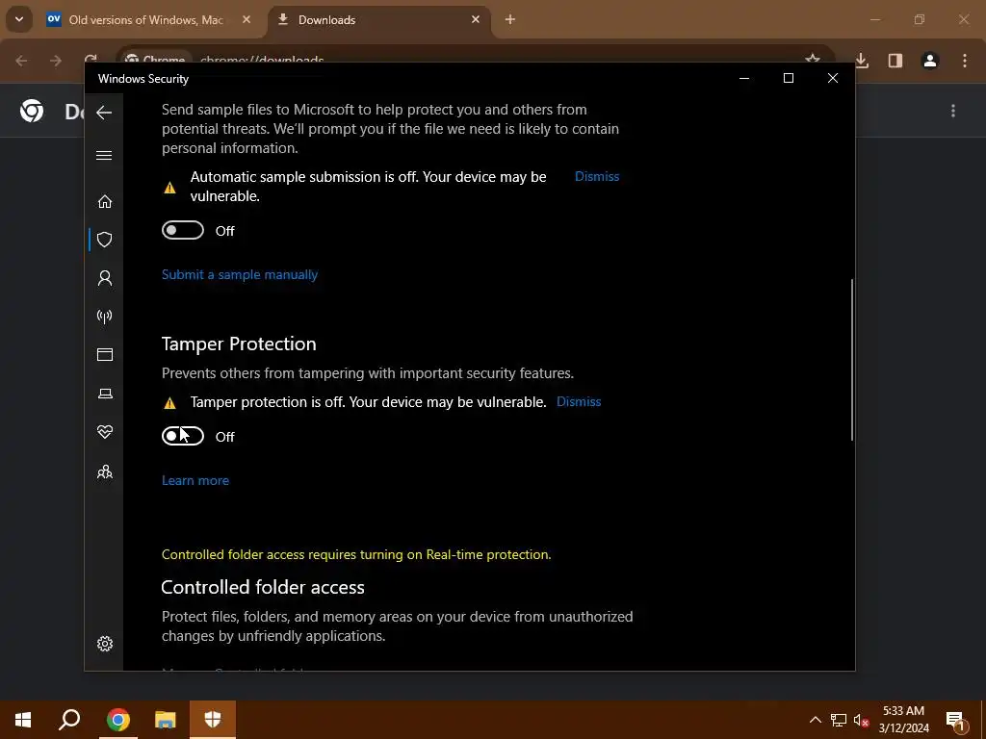Open a new tab in Chrome
Image resolution: width=986 pixels, height=739 pixels.
pos(510,19)
